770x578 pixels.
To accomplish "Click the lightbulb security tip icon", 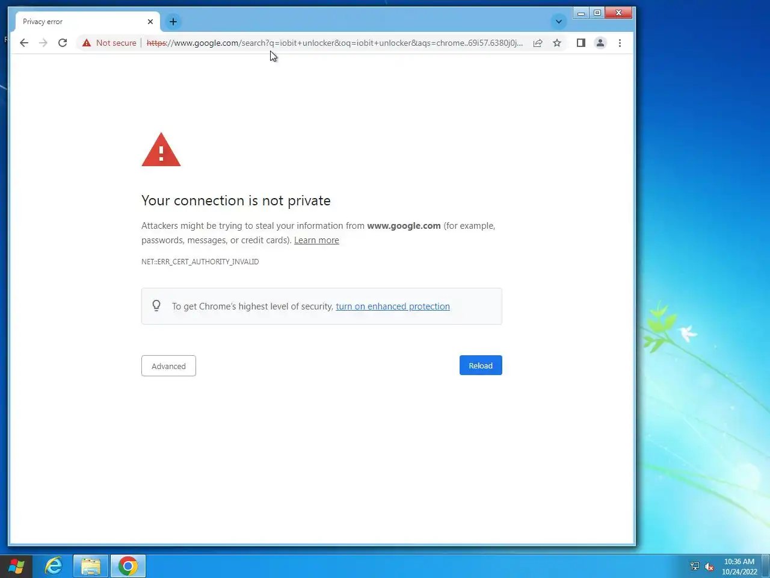I will tap(156, 306).
